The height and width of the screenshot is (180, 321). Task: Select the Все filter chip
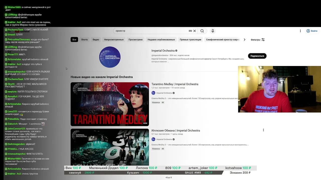(x=74, y=39)
